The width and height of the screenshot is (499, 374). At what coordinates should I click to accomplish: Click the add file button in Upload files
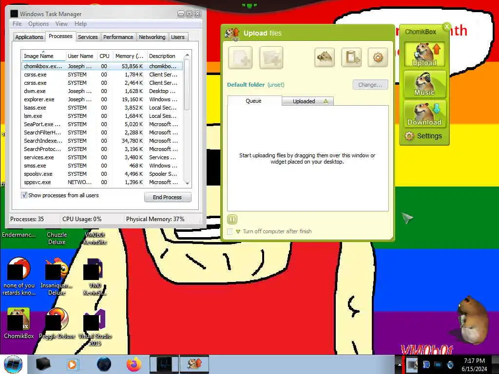click(x=240, y=57)
